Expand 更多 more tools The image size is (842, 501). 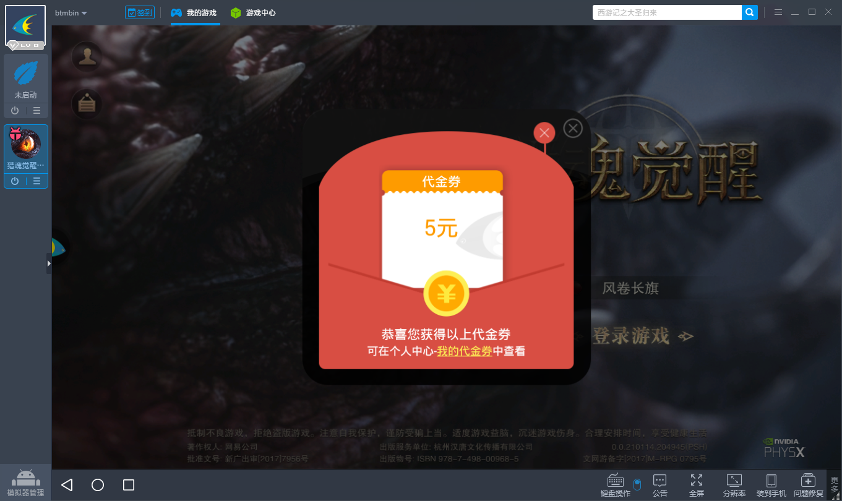pos(835,486)
